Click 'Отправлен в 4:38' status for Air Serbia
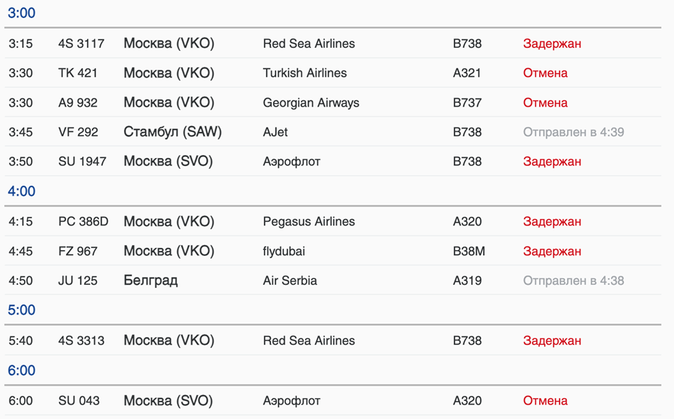The height and width of the screenshot is (419, 674). click(x=573, y=281)
